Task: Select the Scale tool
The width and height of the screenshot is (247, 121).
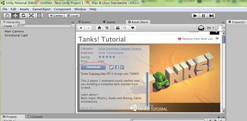Action: tap(31, 15)
